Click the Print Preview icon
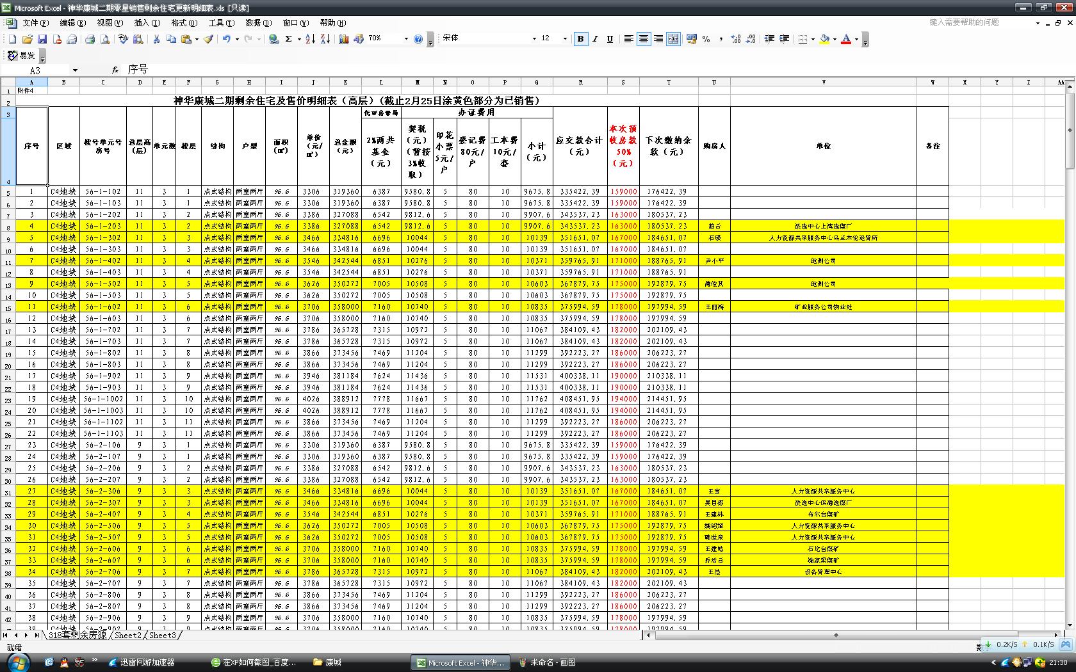 (105, 39)
